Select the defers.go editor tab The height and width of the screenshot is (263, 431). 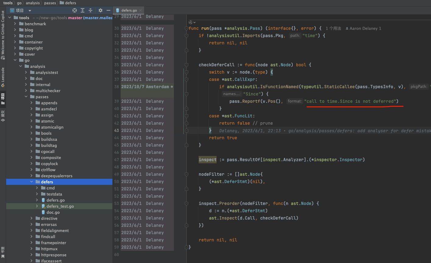click(x=129, y=10)
